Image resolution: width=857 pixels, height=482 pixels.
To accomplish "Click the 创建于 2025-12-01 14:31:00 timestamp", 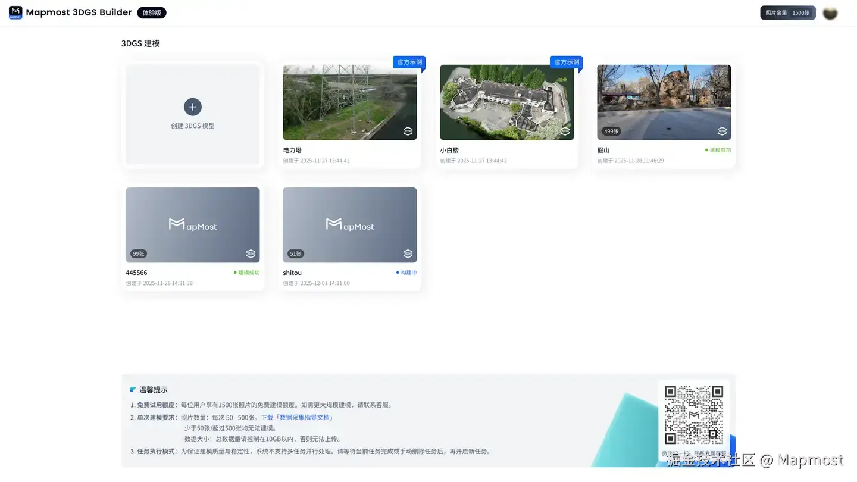I will (x=317, y=283).
